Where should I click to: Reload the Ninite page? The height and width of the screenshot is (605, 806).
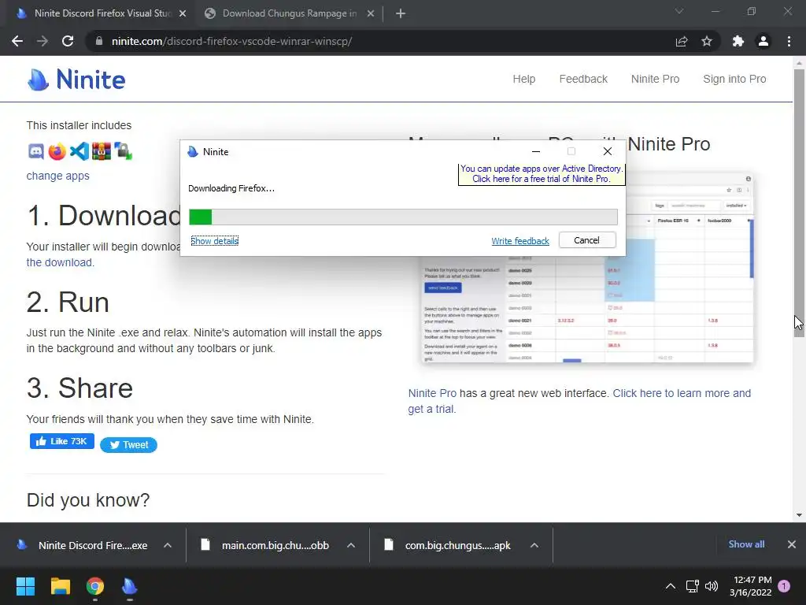click(x=68, y=41)
